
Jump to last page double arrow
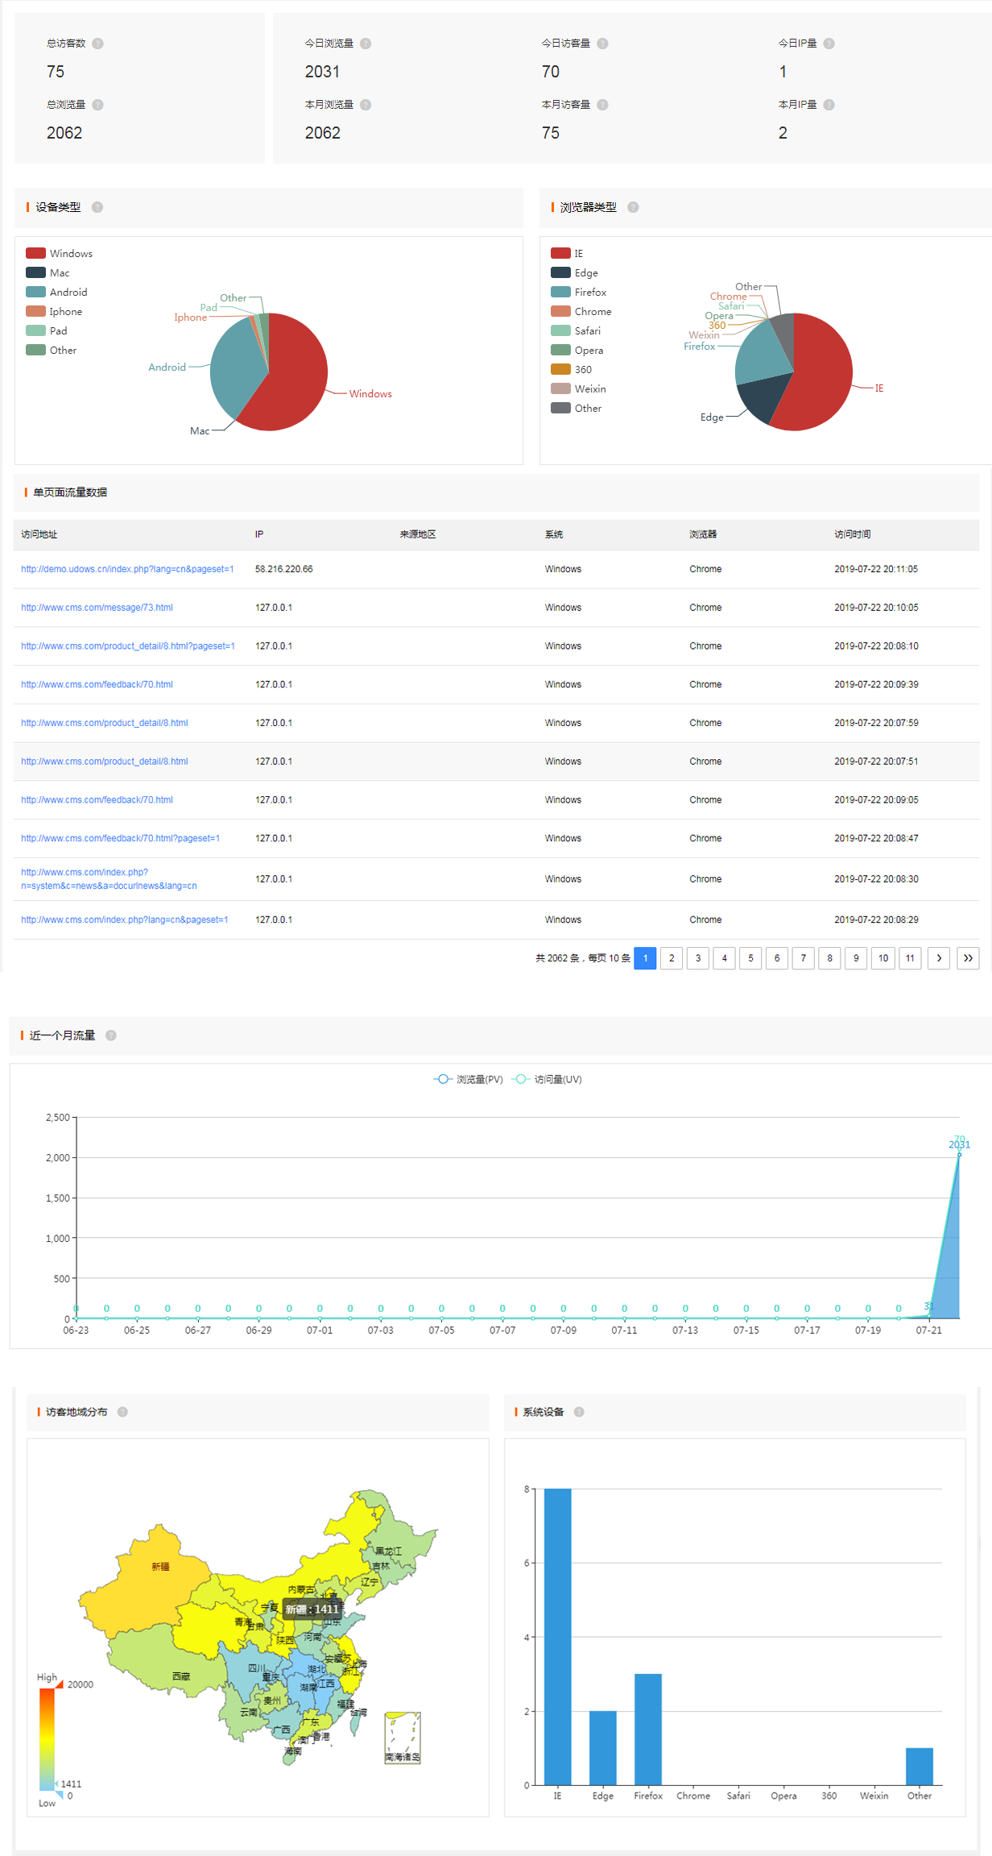(968, 958)
